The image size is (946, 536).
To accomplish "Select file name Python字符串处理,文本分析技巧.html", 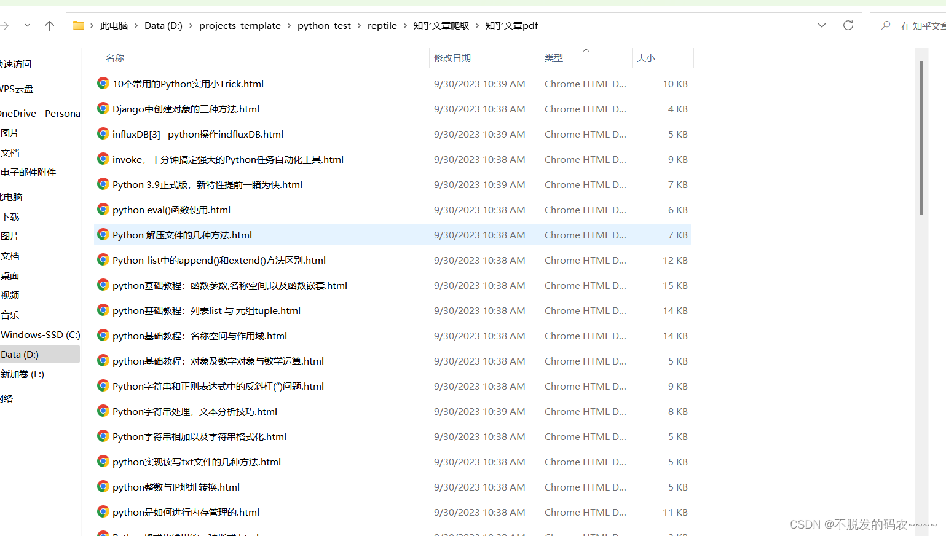I will click(195, 411).
